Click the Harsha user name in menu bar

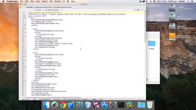pos(182,1)
